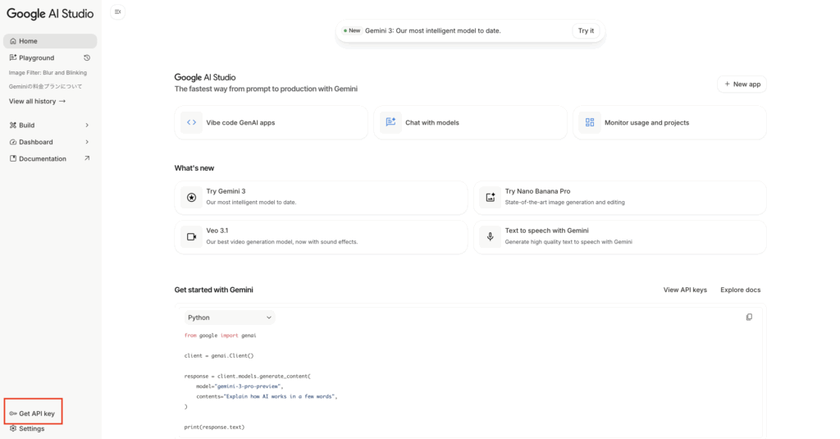Click the Get API key link

(x=36, y=414)
